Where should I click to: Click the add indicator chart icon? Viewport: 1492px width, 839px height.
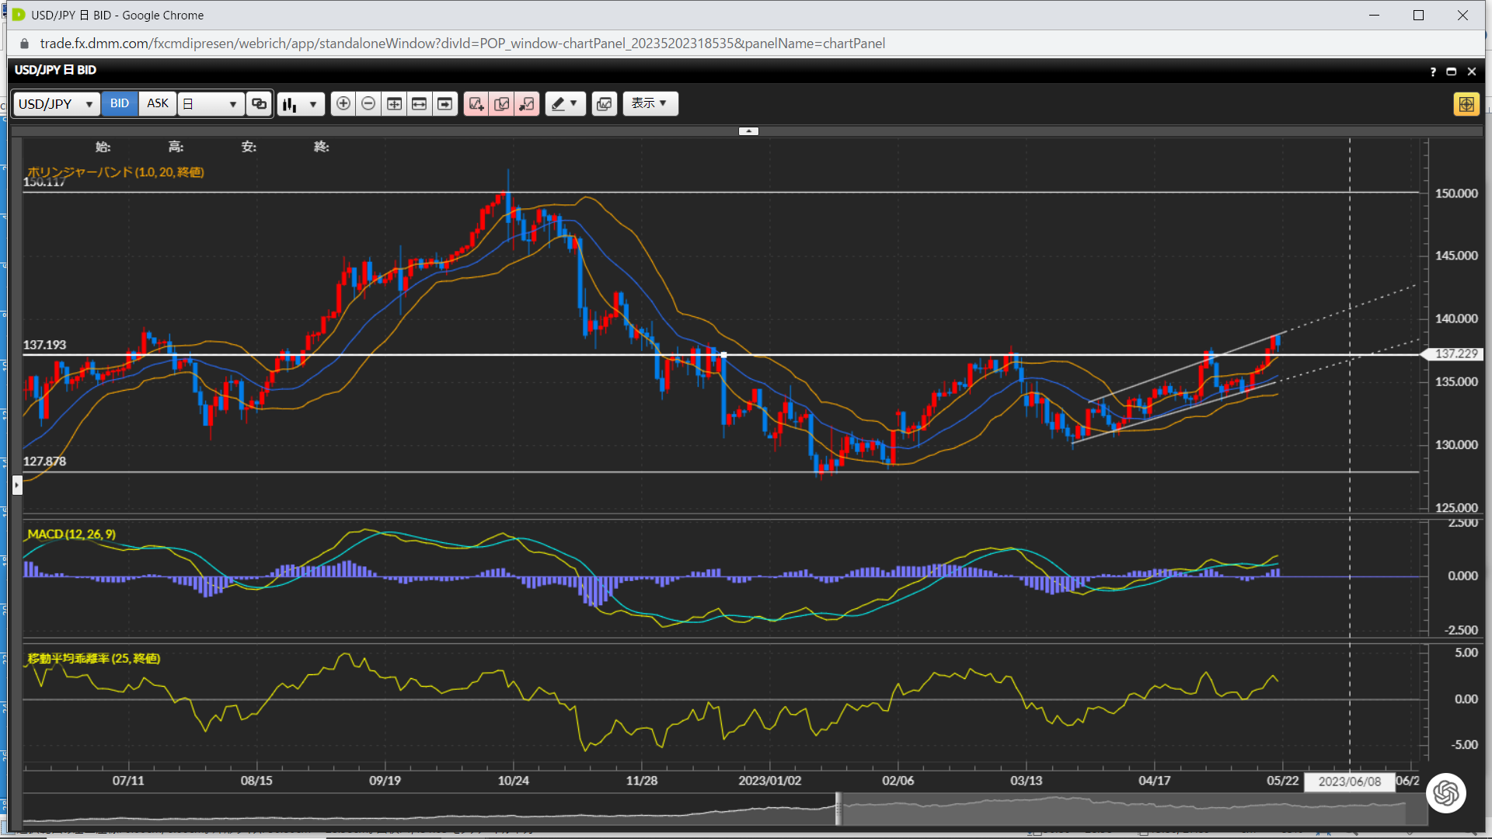tap(476, 103)
